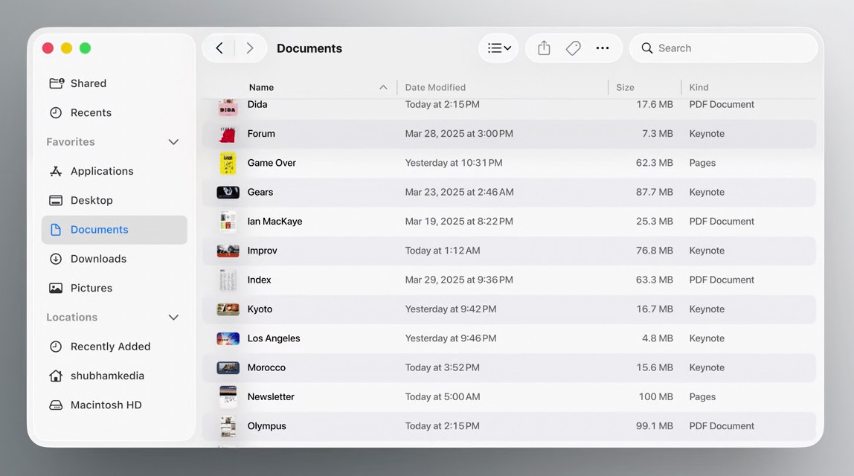This screenshot has width=854, height=476.
Task: Click the Locations section heading
Action: coord(72,318)
